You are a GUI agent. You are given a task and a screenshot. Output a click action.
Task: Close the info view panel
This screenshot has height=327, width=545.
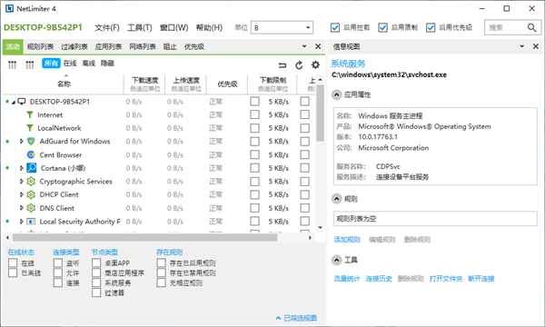point(536,46)
